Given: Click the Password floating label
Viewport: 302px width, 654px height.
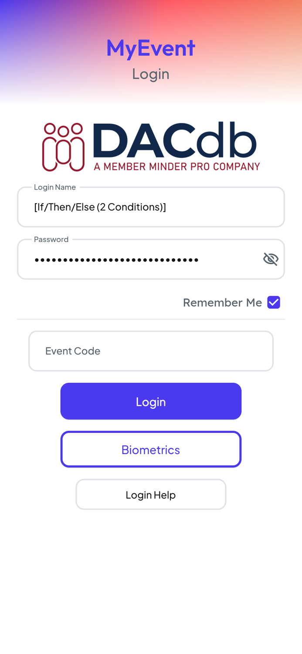Looking at the screenshot, I should (x=51, y=239).
